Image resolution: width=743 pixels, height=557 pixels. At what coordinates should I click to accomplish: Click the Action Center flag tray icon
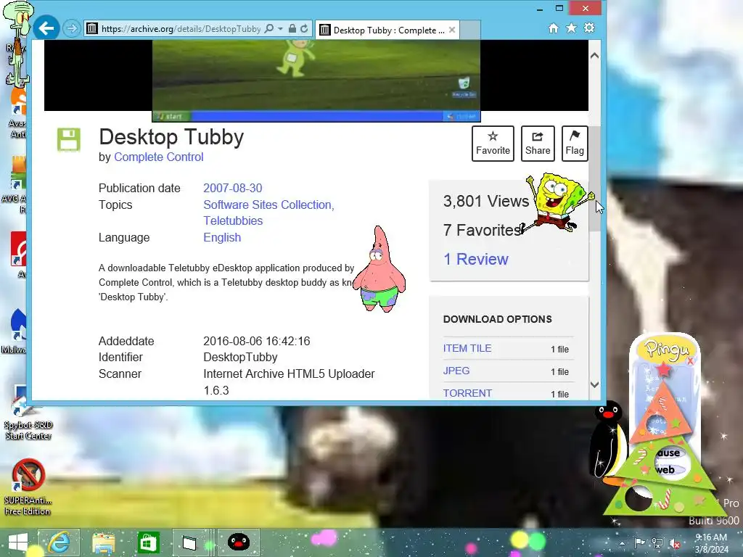(x=639, y=543)
